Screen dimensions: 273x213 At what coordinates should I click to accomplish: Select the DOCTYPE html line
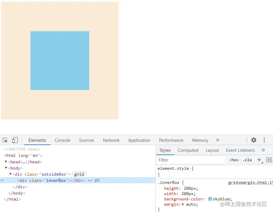click(22, 149)
